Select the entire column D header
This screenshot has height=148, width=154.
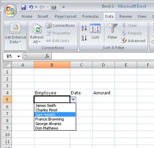click(104, 65)
